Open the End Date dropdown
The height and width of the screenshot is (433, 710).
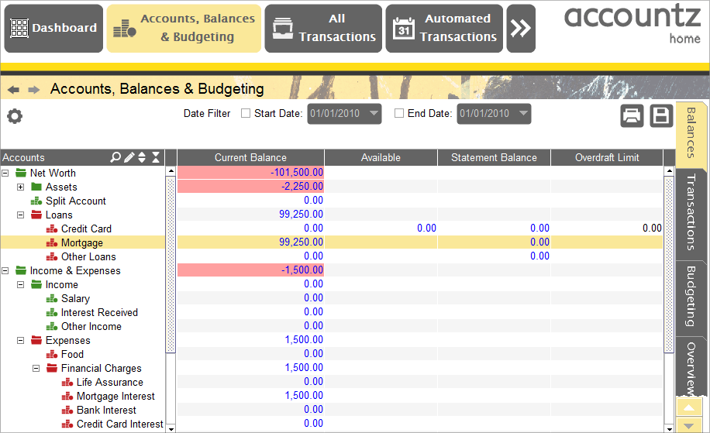coord(523,113)
